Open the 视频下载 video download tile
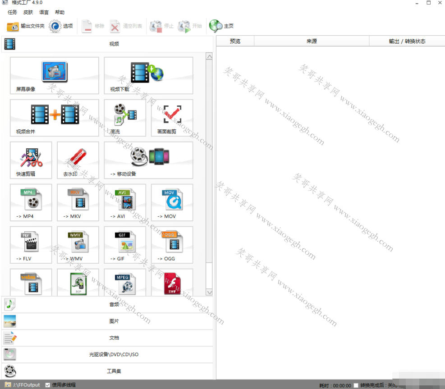445x389 pixels. tap(148, 75)
